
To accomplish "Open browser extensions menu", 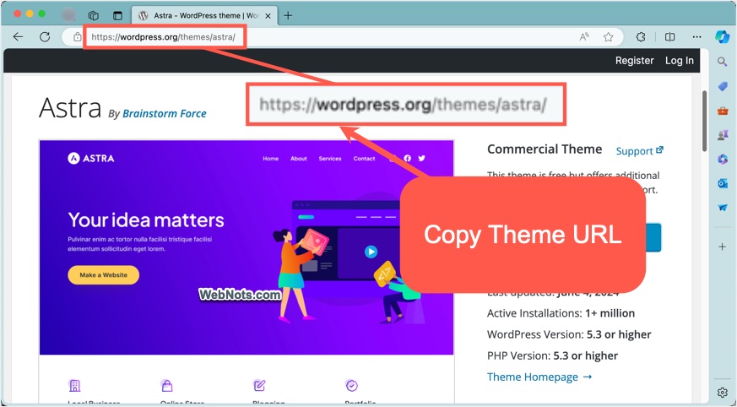I will [x=641, y=36].
